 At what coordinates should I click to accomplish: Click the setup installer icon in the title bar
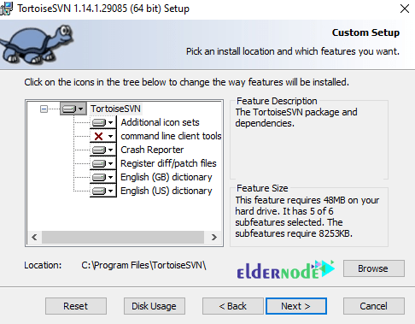click(6, 9)
